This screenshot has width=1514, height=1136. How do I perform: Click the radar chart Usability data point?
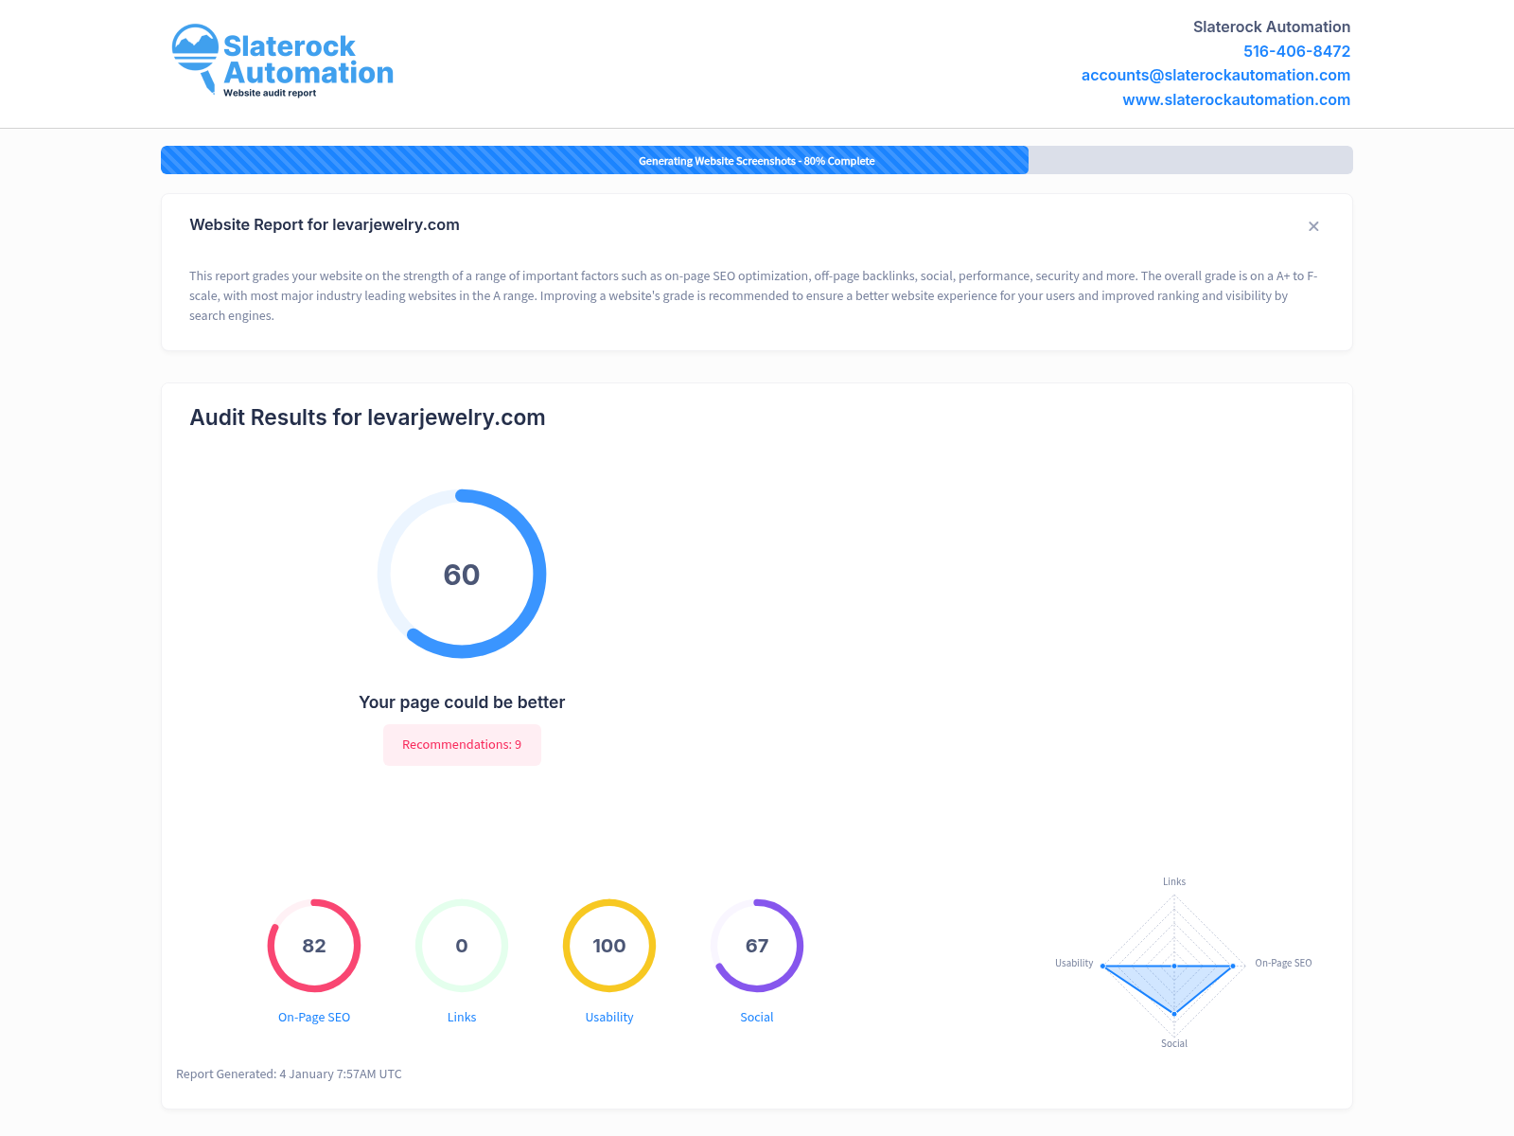point(1103,966)
